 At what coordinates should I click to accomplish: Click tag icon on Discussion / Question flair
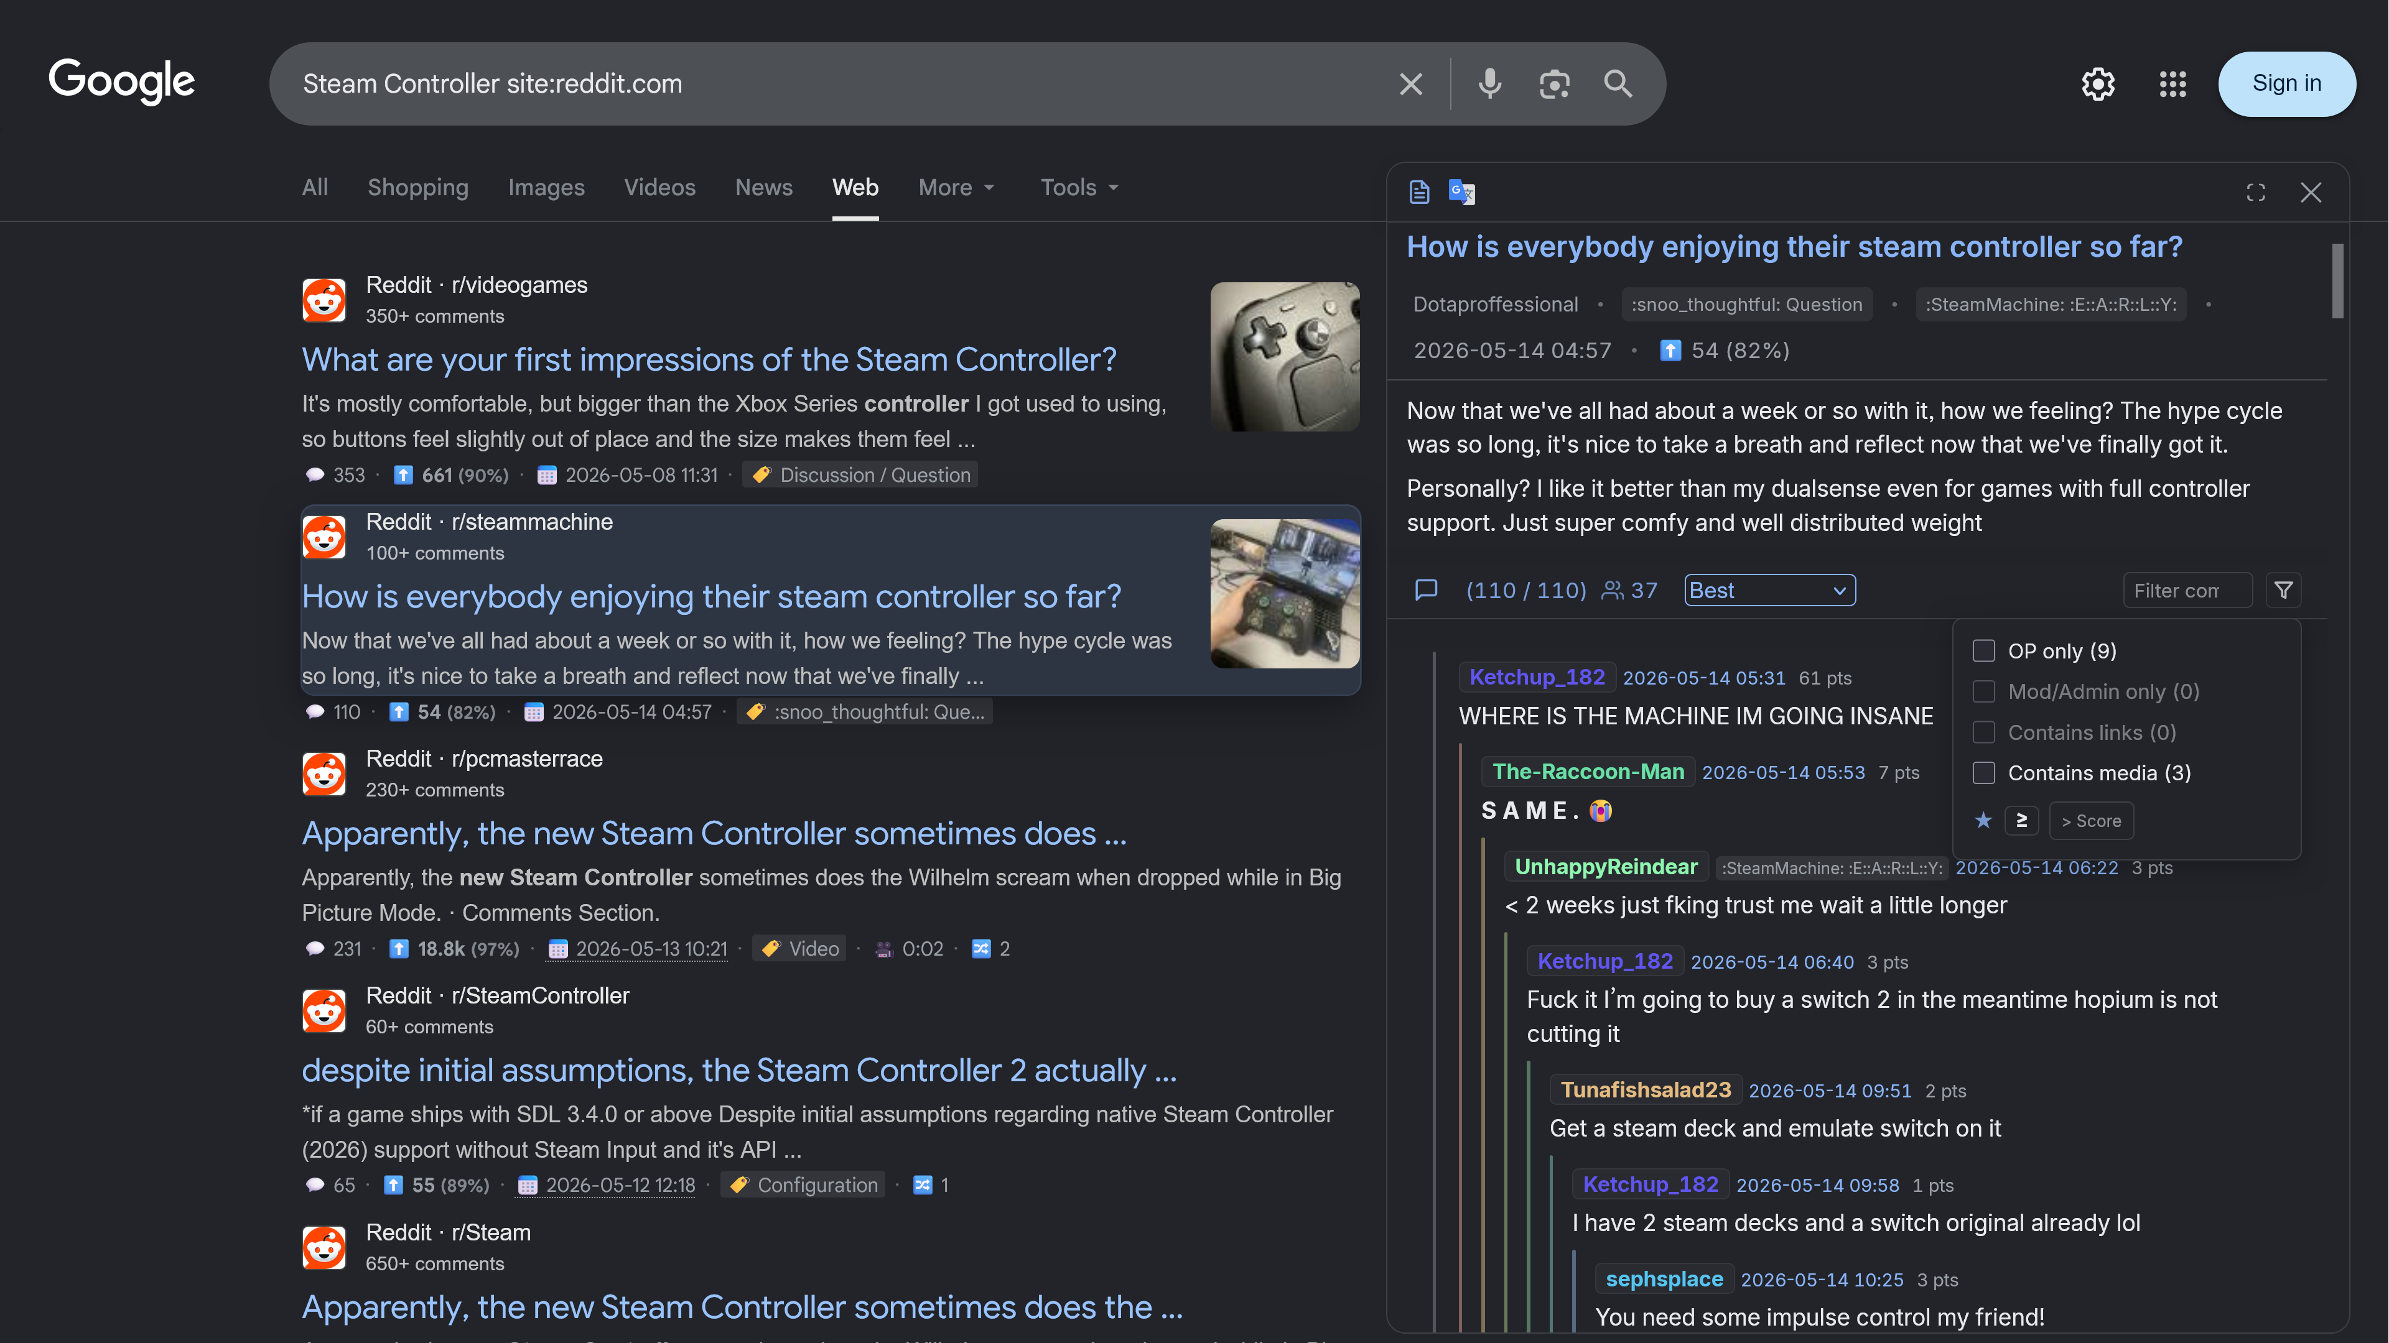(761, 476)
